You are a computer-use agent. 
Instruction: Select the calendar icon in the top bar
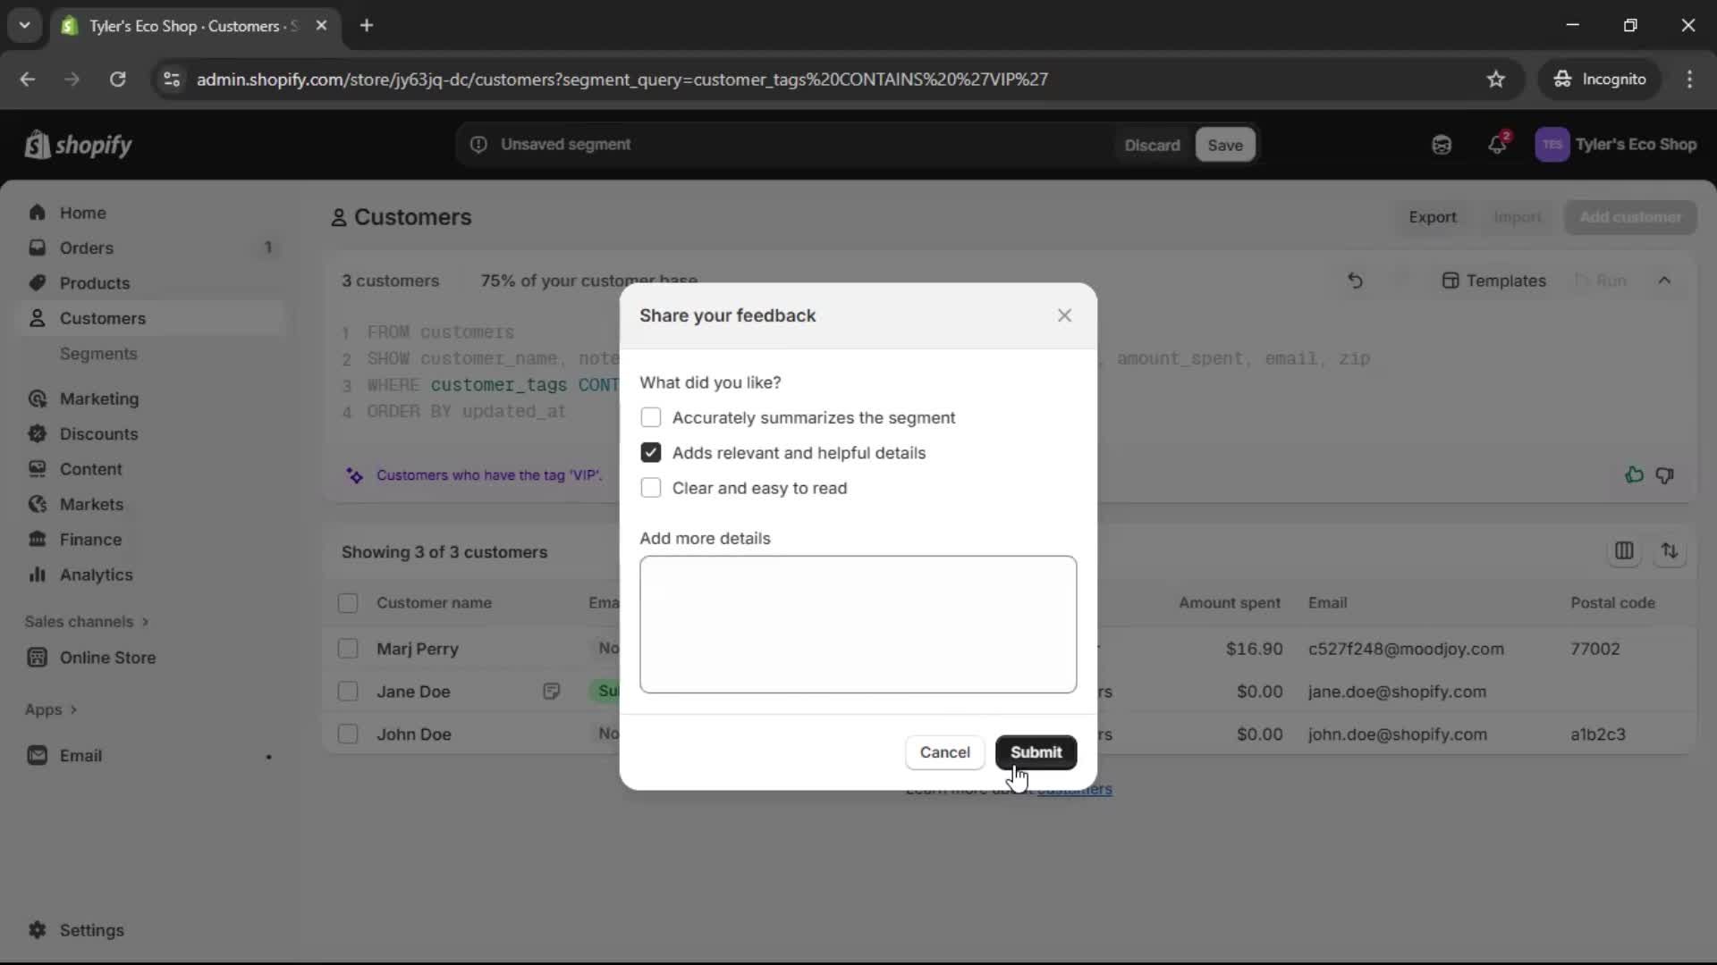[x=1442, y=145]
